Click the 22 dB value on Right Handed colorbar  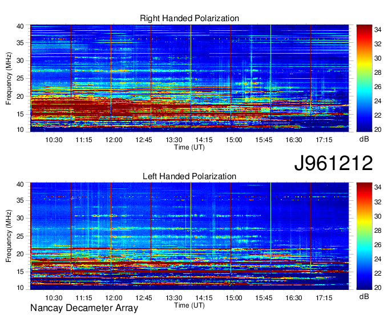click(378, 115)
